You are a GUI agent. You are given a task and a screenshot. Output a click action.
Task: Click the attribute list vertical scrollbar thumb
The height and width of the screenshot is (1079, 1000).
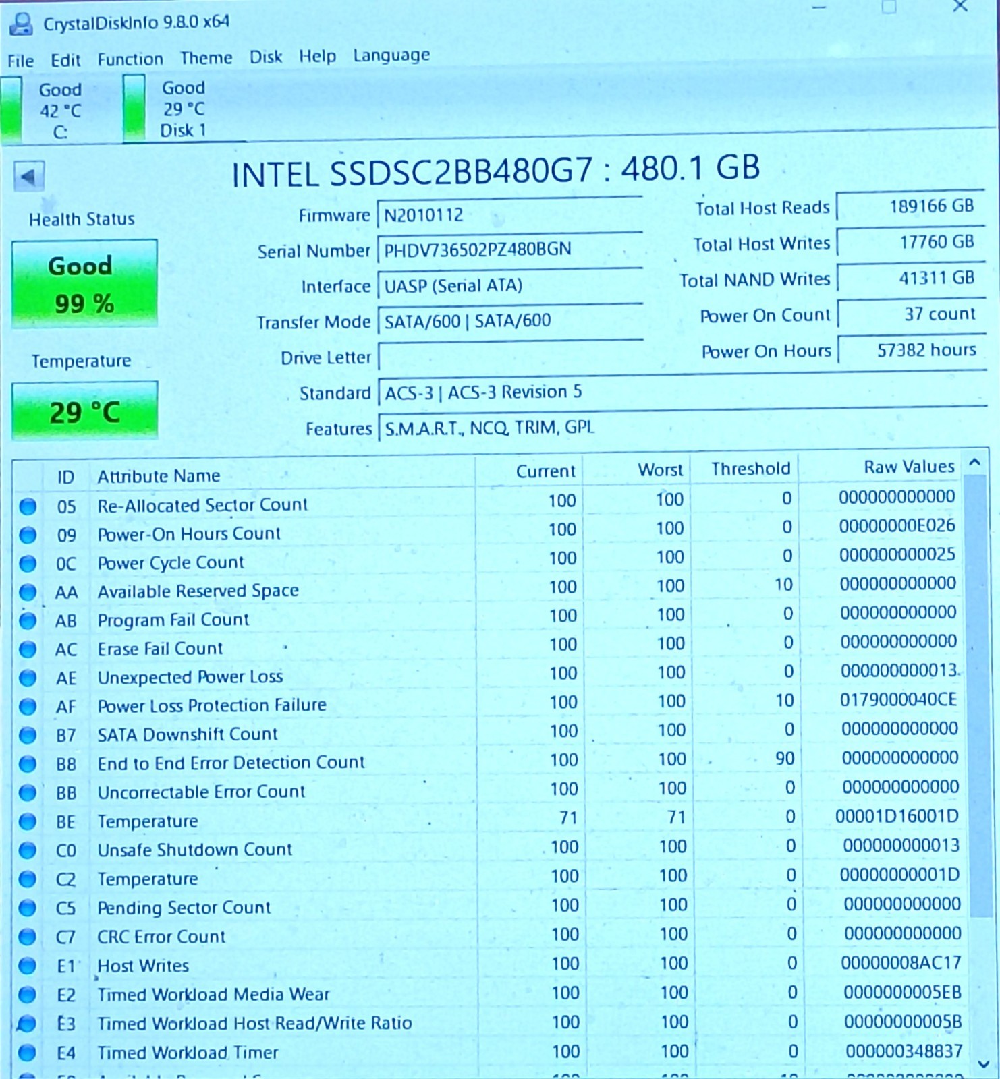[x=976, y=695]
